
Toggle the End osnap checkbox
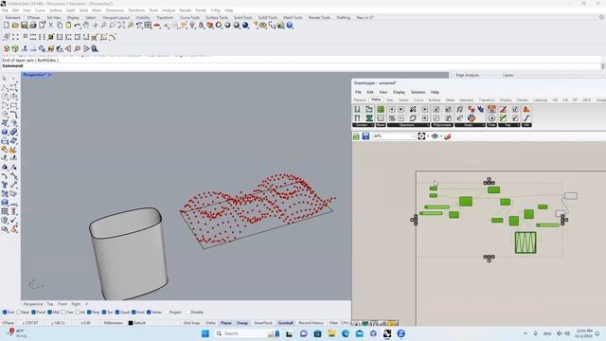5,312
